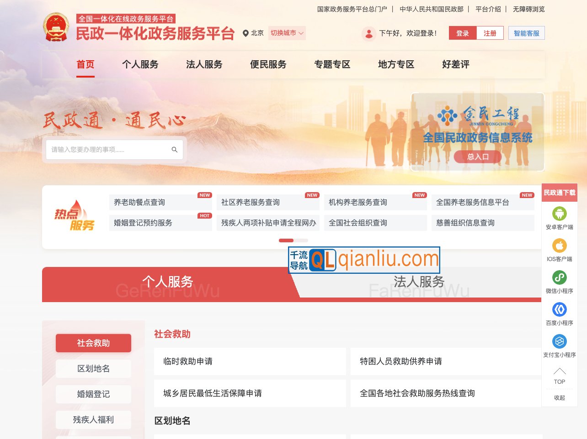Click the 登录 login button
587x439 pixels.
click(x=462, y=33)
